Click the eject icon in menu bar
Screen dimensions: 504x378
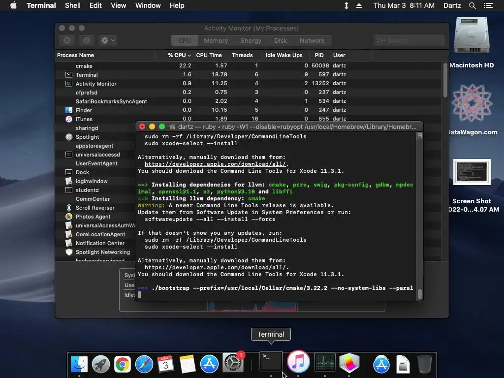pos(359,5)
